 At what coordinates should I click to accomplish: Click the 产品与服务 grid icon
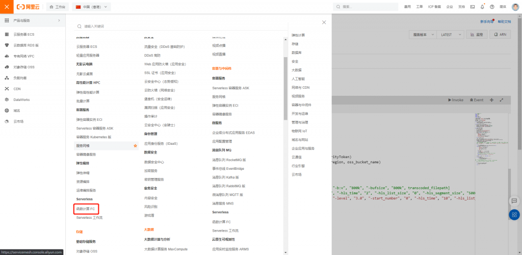pos(7,20)
